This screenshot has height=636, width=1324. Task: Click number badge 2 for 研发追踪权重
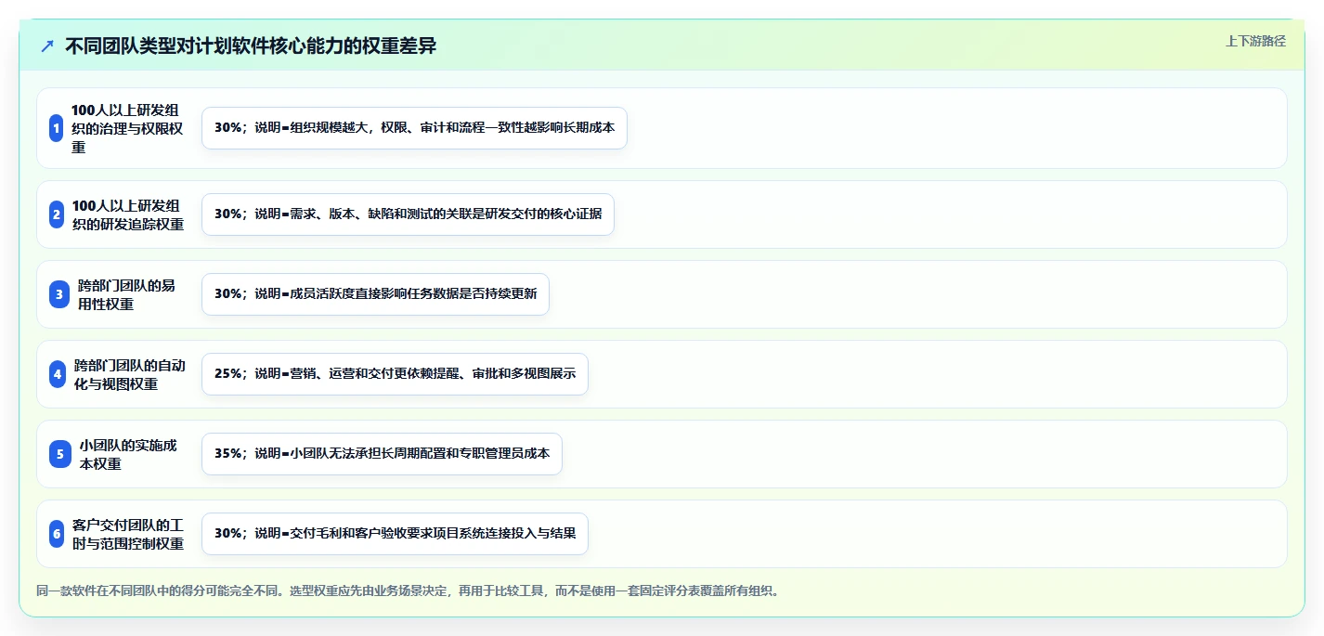click(57, 214)
